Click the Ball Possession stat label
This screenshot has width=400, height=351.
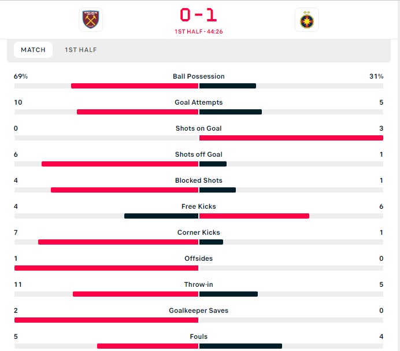click(198, 76)
